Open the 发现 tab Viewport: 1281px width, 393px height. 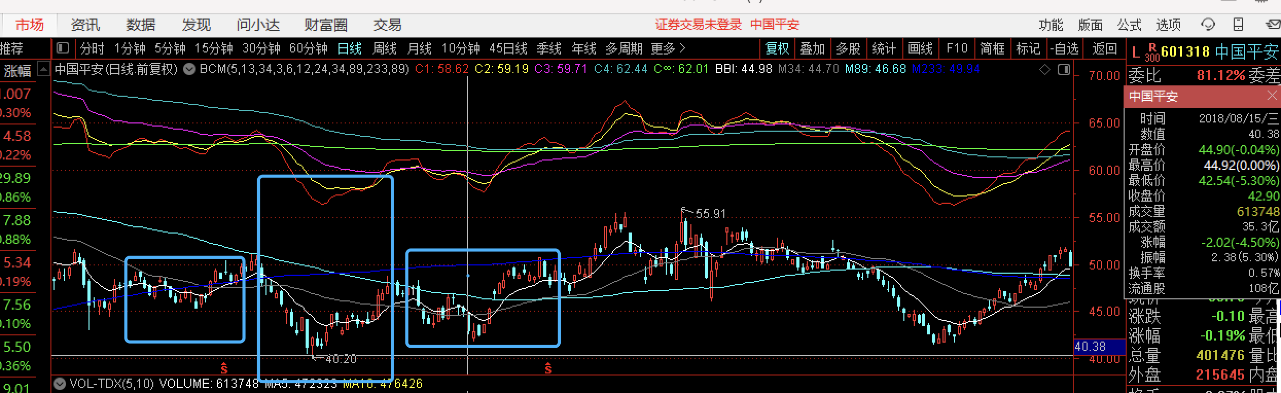[x=196, y=25]
